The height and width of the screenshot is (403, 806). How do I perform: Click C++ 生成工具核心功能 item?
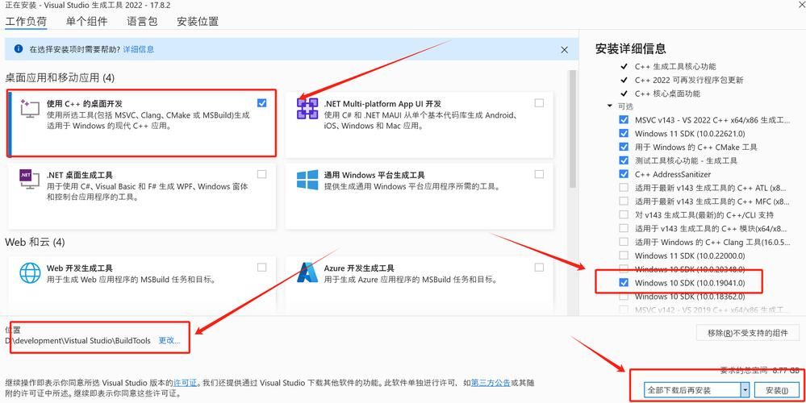[x=675, y=66]
